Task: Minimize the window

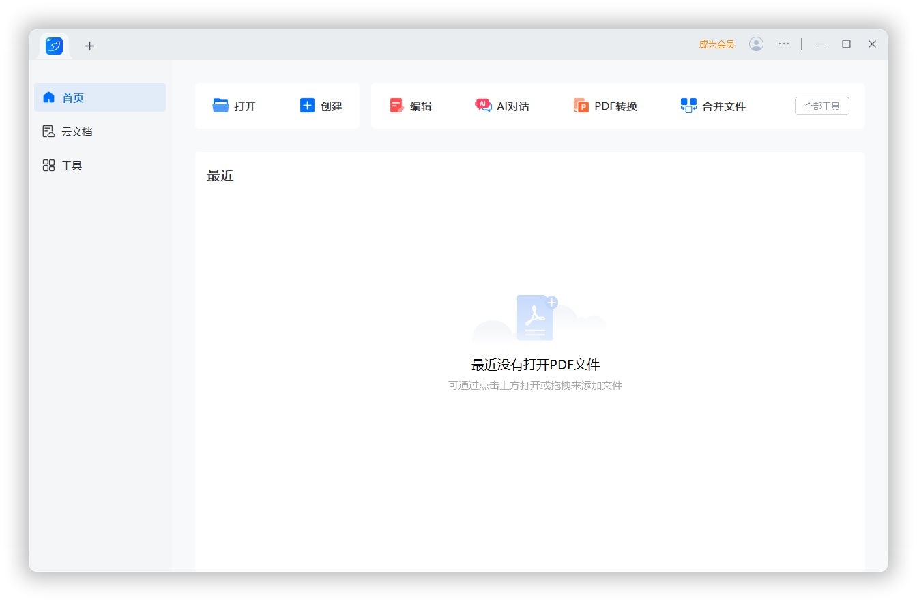Action: (821, 44)
